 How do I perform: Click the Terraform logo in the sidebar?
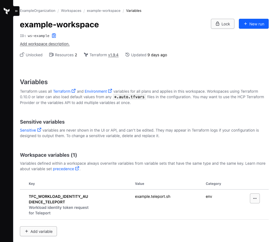pyautogui.click(x=6, y=10)
